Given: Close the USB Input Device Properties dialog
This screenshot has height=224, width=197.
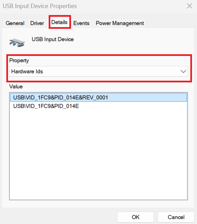Looking at the screenshot, I should pyautogui.click(x=189, y=6).
